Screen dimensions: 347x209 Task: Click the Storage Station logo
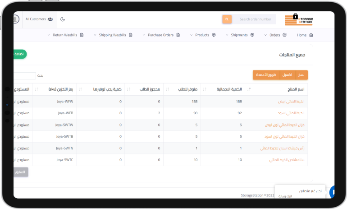298,20
